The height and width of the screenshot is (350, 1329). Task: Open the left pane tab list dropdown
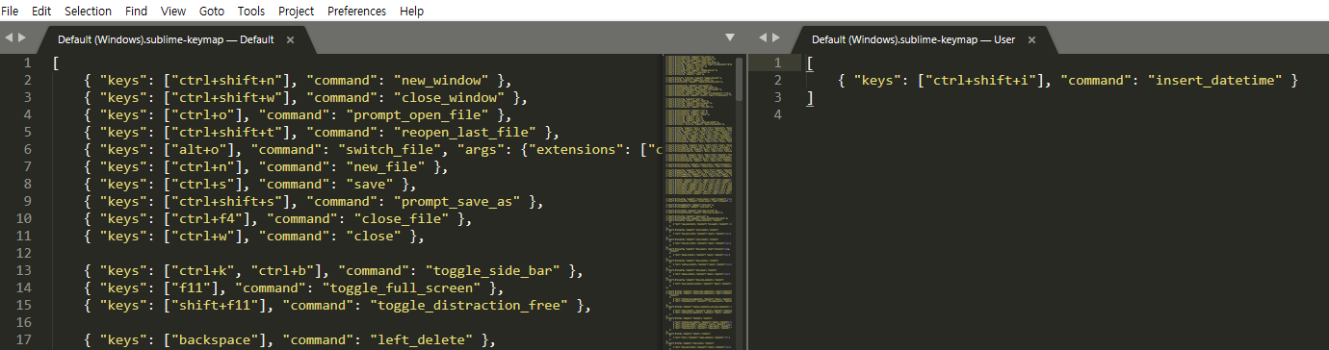729,38
